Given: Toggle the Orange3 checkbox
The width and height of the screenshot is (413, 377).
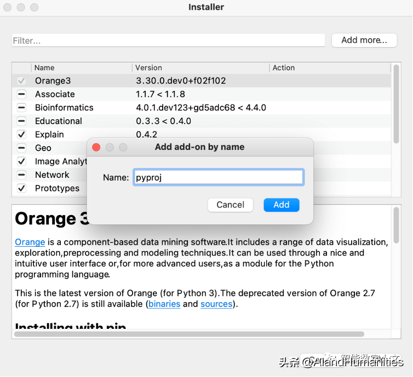Looking at the screenshot, I should pos(21,80).
